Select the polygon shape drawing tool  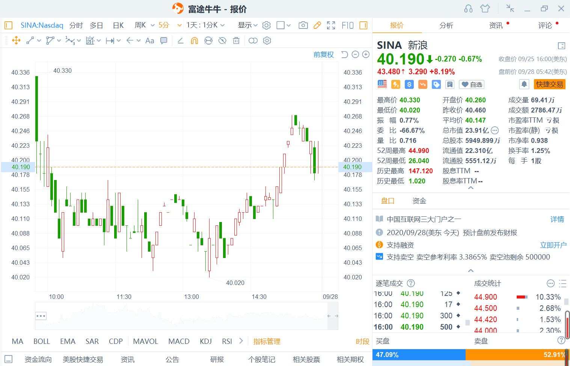pos(50,40)
